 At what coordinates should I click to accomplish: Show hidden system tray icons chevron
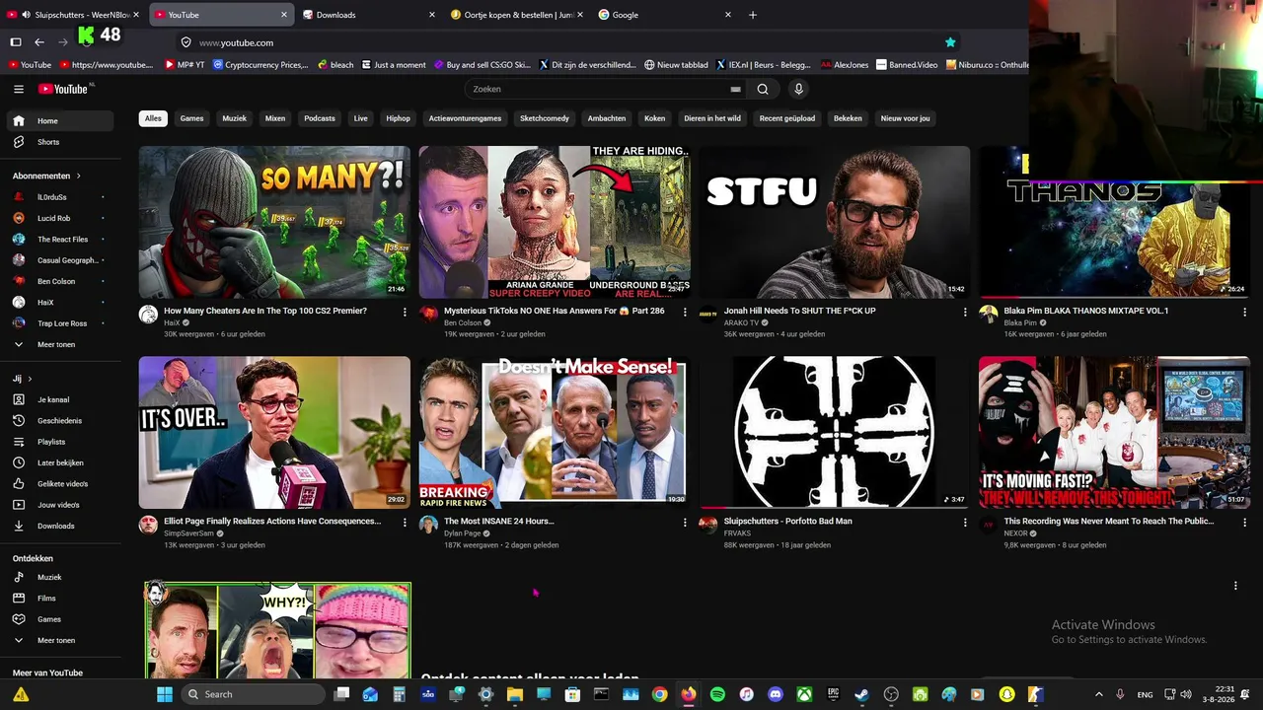pos(1098,694)
